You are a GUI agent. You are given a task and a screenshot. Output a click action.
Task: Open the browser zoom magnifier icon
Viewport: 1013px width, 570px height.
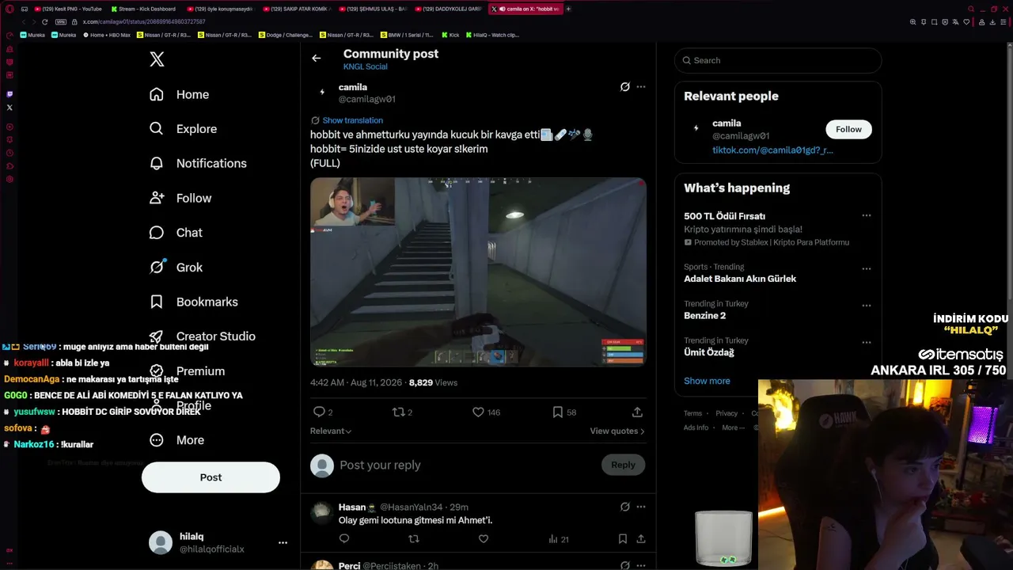point(913,22)
